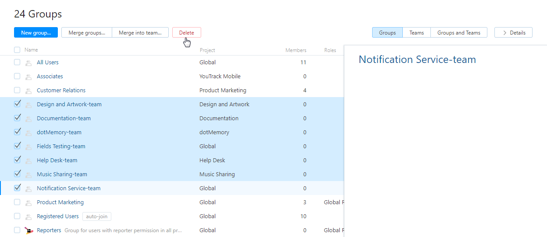Screen dimensions: 547x237
Task: Click the Design and Artwork-team group icon
Action: [x=28, y=105]
